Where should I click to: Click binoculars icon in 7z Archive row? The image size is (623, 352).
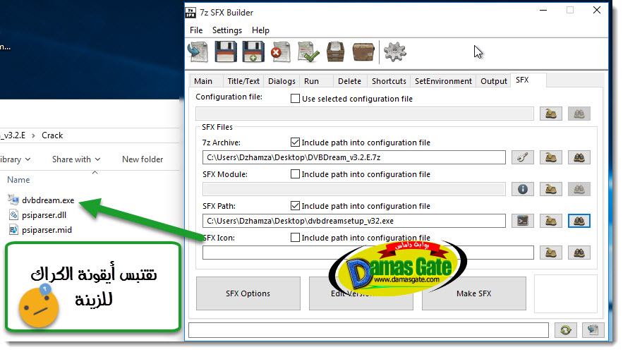579,157
